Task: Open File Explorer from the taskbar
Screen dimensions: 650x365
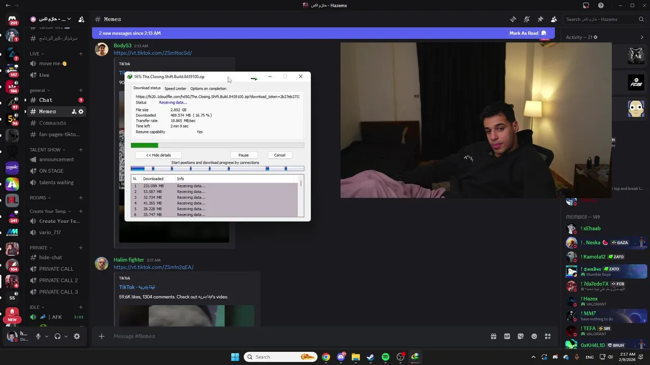Action: coord(355,357)
